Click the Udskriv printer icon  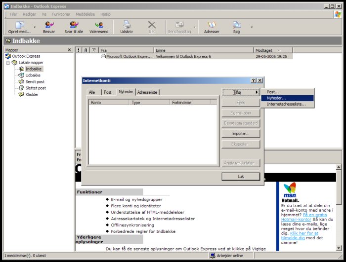pyautogui.click(x=127, y=25)
